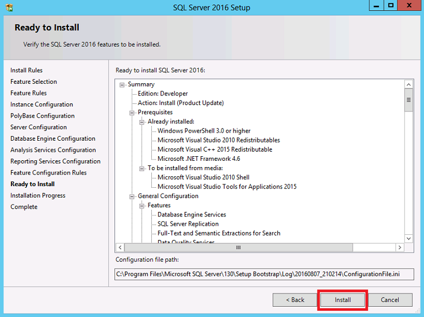Collapse To be installed from media node
This screenshot has height=317, width=424.
142,168
